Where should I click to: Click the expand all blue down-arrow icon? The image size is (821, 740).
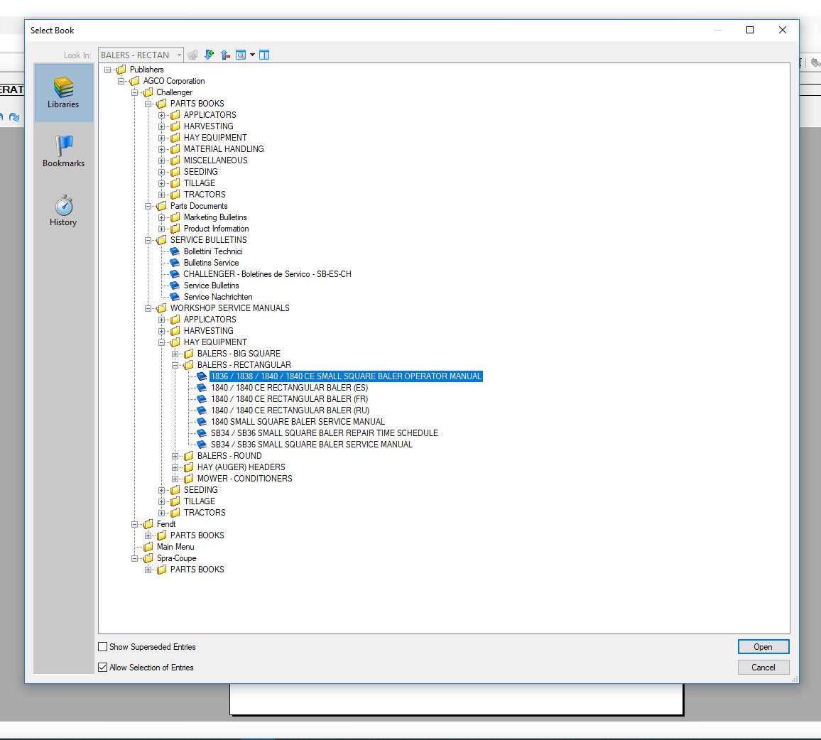[x=209, y=55]
